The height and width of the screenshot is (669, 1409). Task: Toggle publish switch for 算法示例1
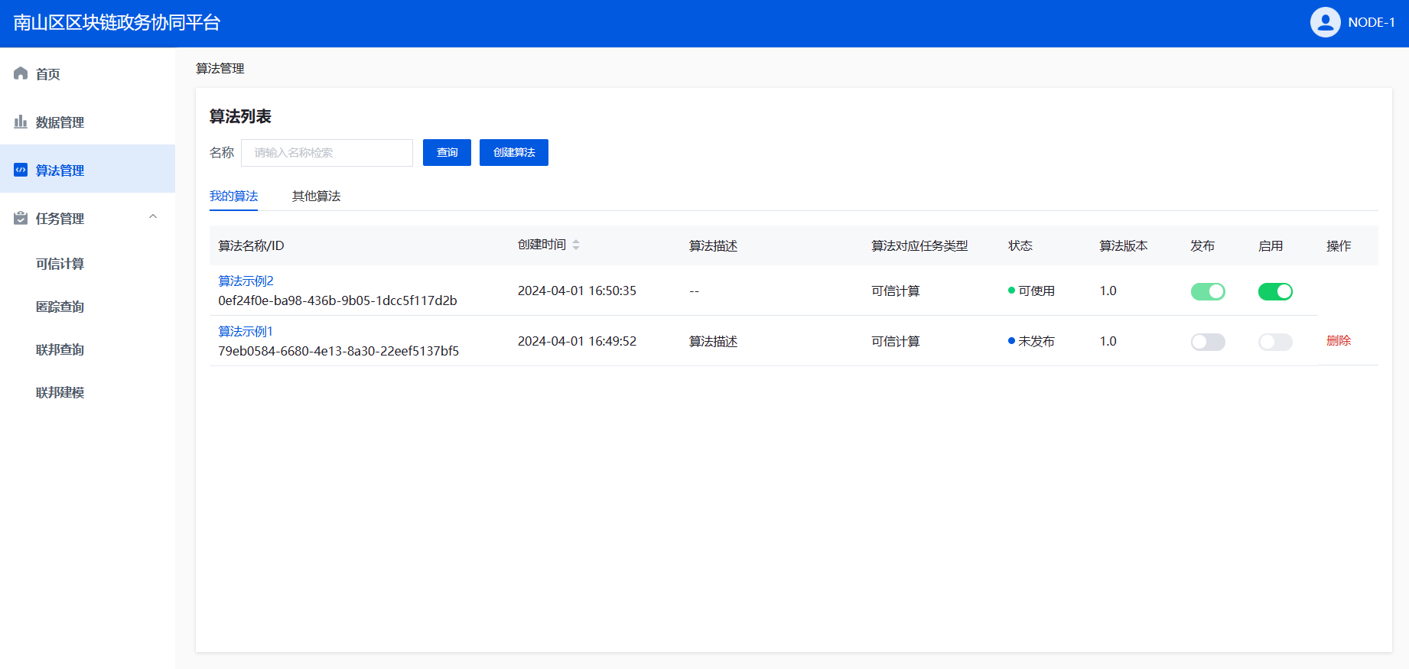[1208, 342]
